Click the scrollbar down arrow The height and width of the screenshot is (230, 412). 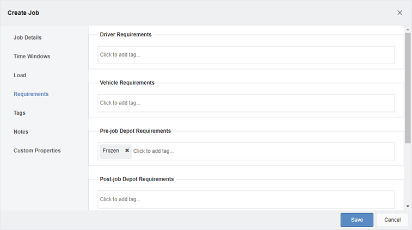tap(408, 207)
